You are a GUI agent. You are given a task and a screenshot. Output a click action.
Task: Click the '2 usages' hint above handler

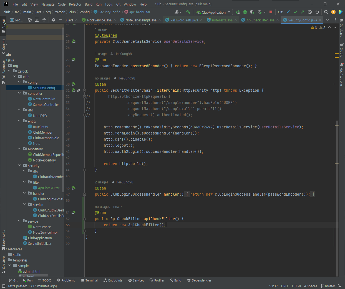pyautogui.click(x=101, y=182)
